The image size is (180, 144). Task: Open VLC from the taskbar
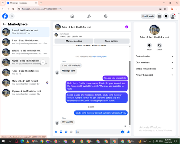click(28, 141)
